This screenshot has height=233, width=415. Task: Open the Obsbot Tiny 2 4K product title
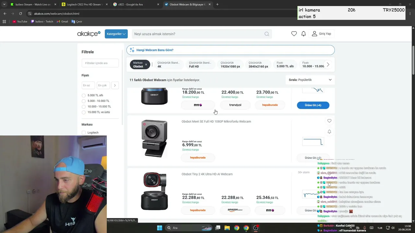207,174
